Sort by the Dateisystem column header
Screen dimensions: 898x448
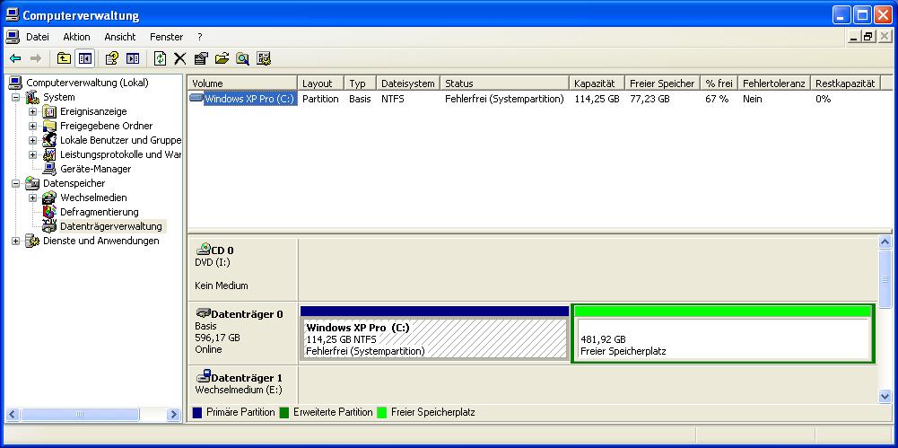[x=408, y=83]
